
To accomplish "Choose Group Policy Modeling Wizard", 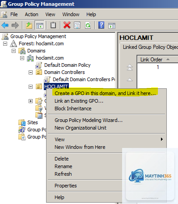I will pyautogui.click(x=106, y=120).
